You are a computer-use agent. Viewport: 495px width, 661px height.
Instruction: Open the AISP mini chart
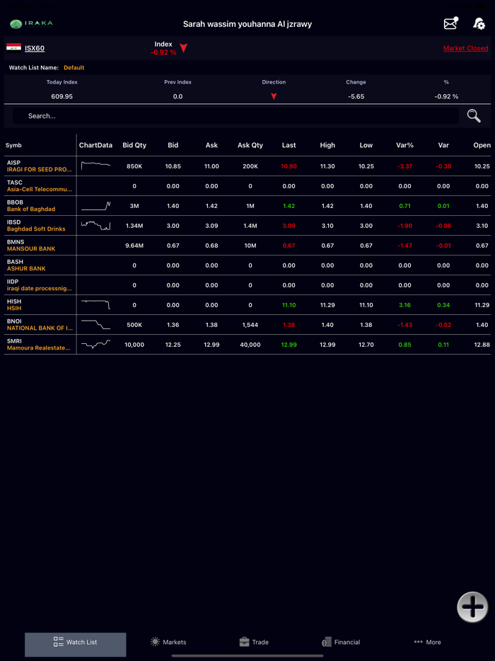tap(95, 166)
